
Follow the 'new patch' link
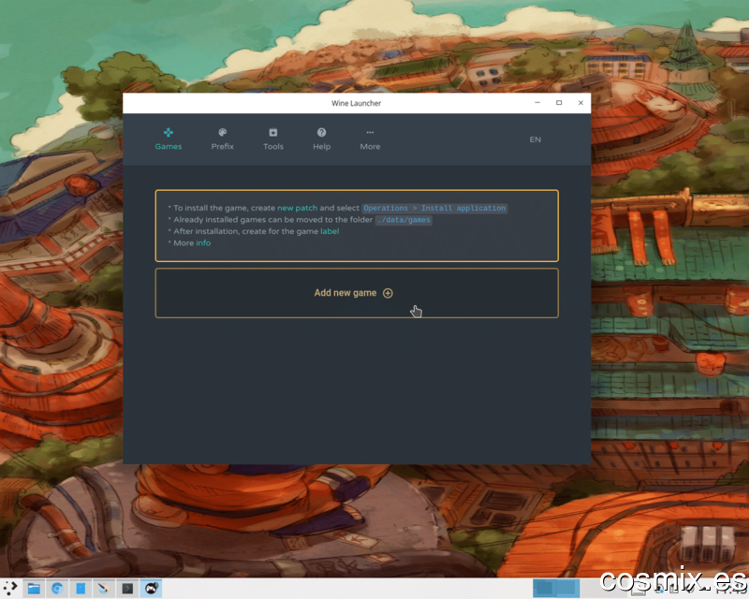[x=297, y=208]
